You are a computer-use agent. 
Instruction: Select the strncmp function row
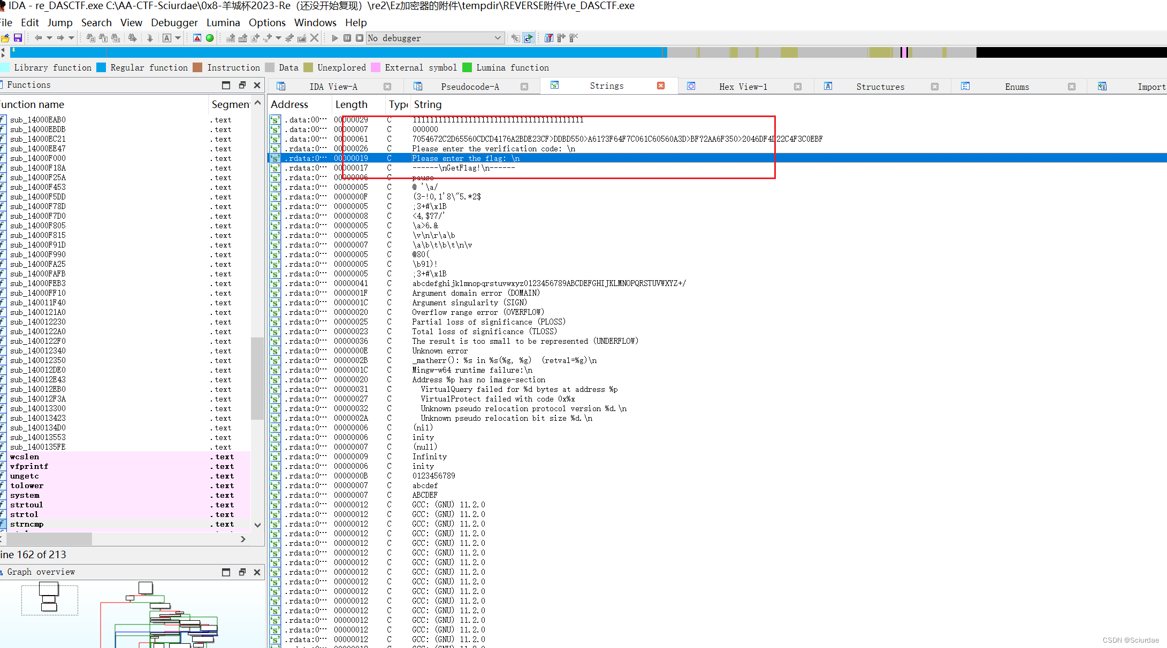click(x=125, y=524)
